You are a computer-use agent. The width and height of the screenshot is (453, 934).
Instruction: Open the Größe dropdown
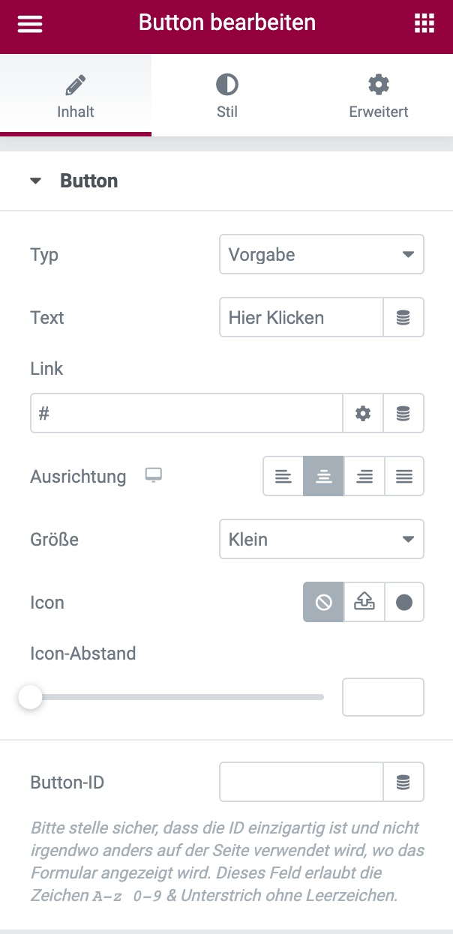point(321,540)
